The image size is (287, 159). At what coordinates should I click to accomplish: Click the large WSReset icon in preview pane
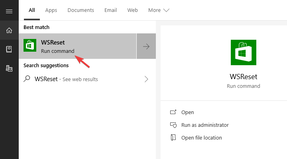244,52
